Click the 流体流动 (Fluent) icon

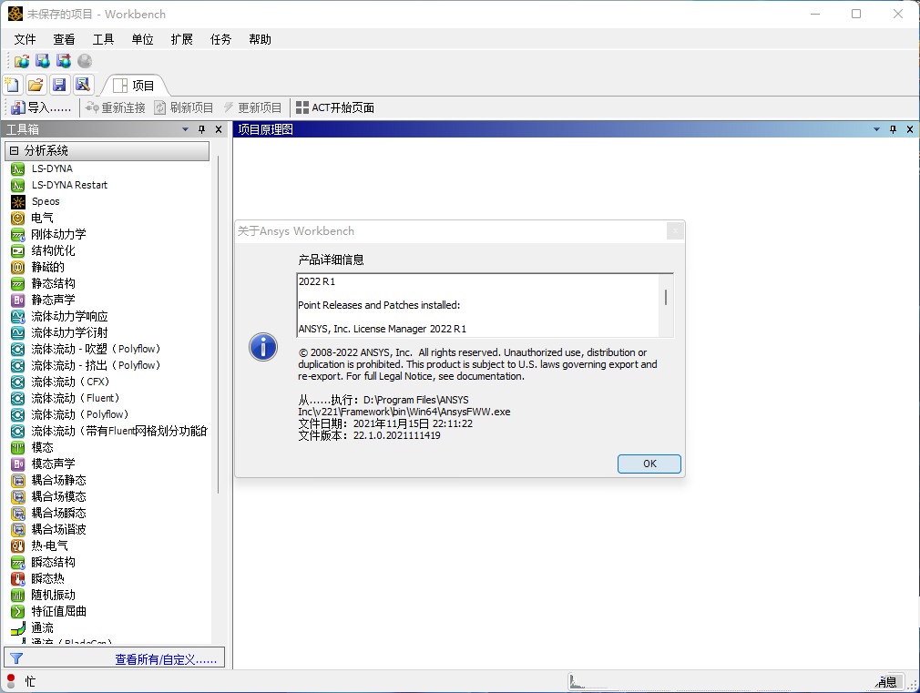[17, 399]
